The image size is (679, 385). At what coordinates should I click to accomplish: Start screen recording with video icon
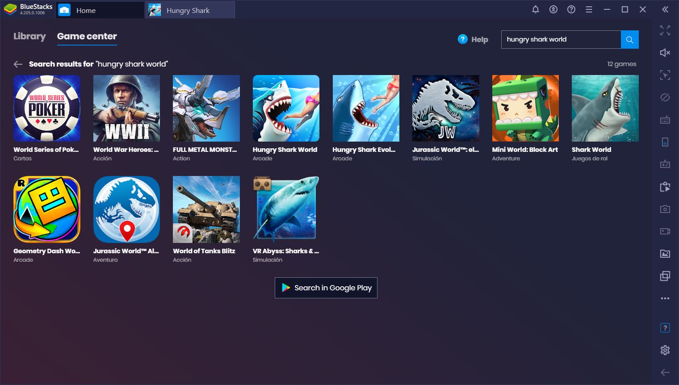click(665, 231)
